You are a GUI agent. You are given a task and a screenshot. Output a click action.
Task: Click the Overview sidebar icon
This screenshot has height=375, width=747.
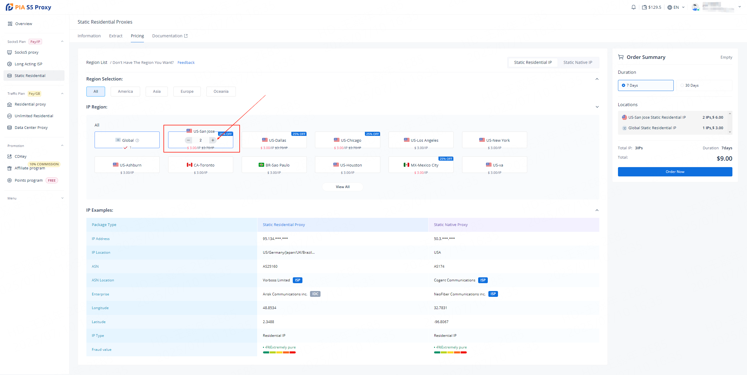[10, 24]
